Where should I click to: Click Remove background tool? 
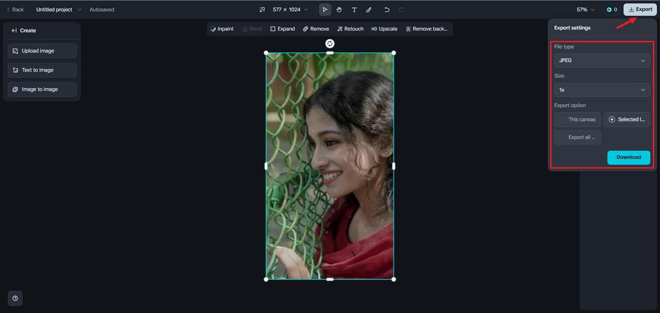tap(426, 29)
